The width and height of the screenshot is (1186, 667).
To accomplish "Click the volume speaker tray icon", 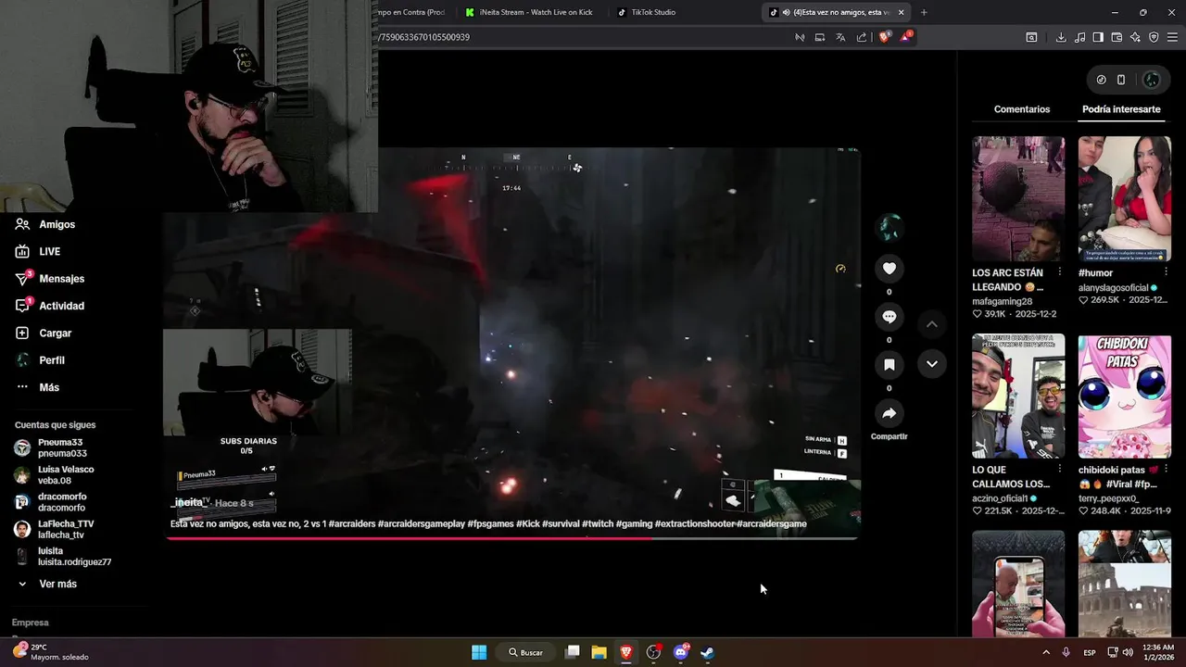I will tap(1128, 652).
